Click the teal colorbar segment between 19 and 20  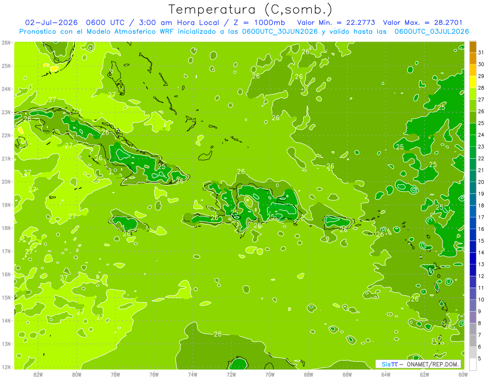[x=473, y=188]
